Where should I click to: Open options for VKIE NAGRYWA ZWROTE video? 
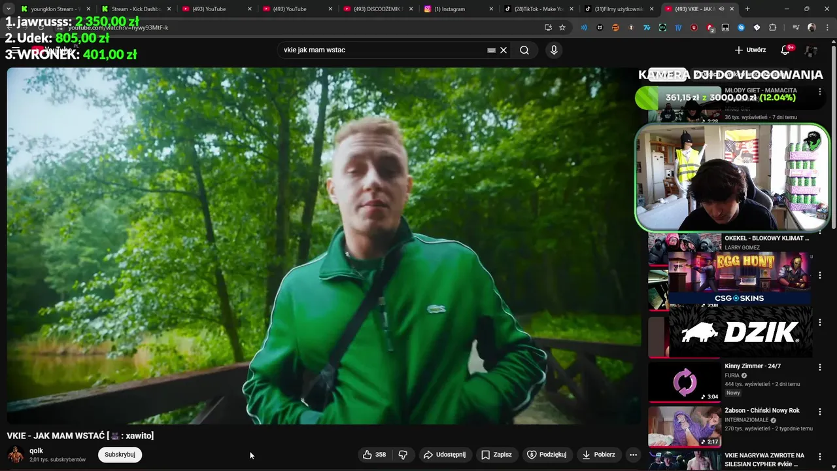click(x=819, y=457)
